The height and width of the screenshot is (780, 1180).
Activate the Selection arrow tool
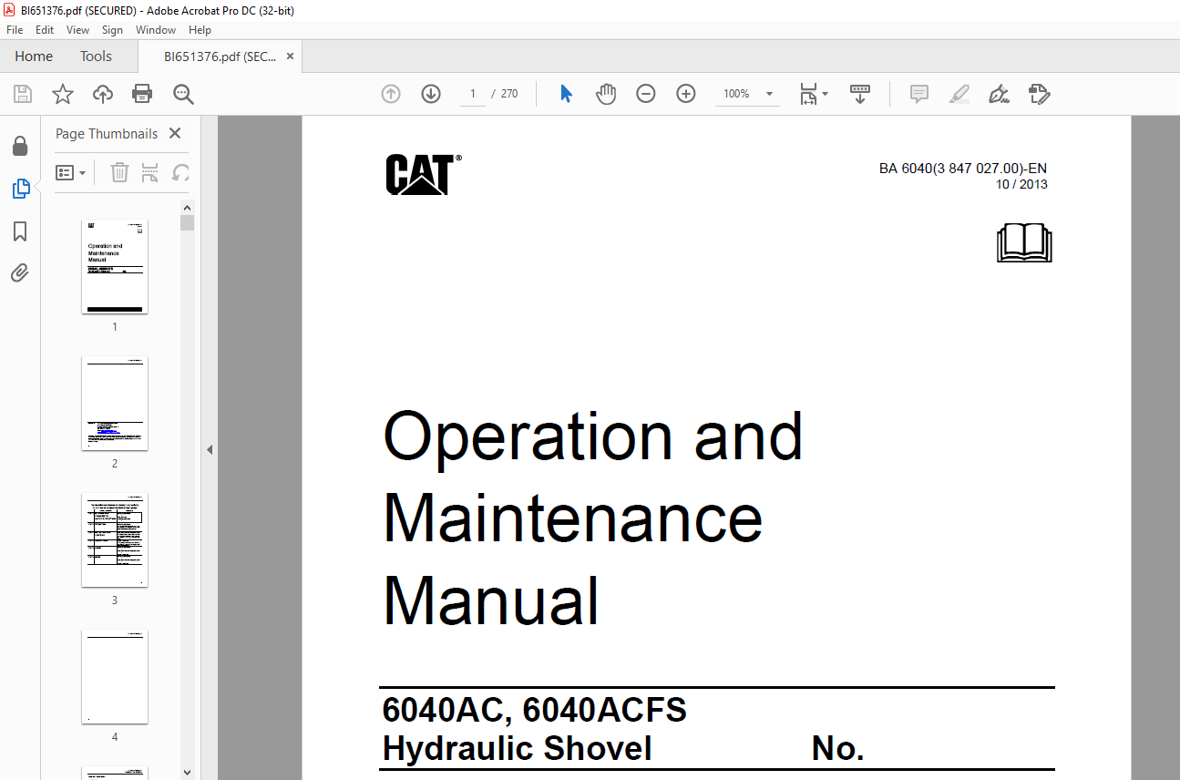(x=566, y=94)
